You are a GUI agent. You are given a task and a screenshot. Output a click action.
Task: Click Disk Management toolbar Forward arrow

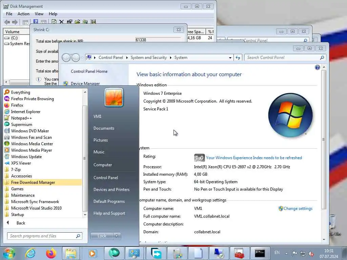[x=15, y=22]
